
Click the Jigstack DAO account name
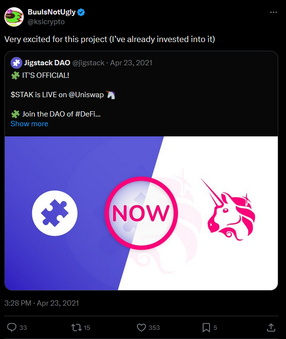coord(47,63)
